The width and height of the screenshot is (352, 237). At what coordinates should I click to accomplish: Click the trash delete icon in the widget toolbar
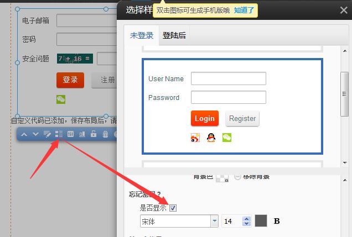point(105,134)
